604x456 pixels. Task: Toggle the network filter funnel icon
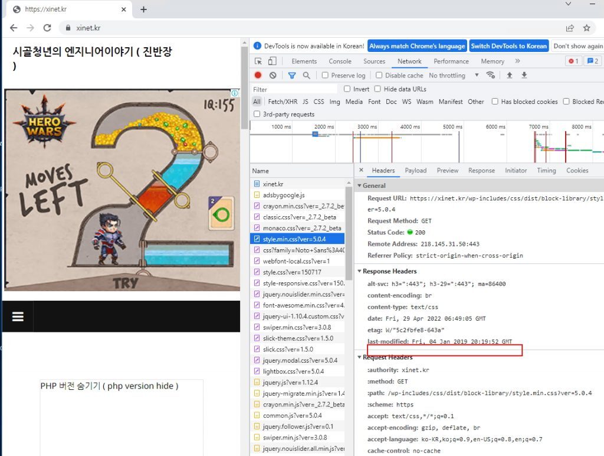[x=291, y=75]
